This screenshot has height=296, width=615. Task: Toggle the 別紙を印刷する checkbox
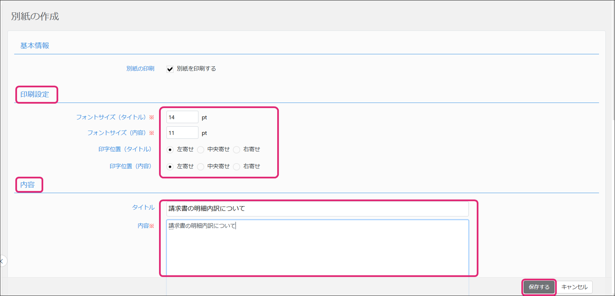[x=170, y=69]
